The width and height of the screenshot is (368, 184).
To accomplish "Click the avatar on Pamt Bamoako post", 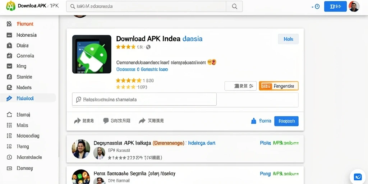I will pyautogui.click(x=81, y=177).
